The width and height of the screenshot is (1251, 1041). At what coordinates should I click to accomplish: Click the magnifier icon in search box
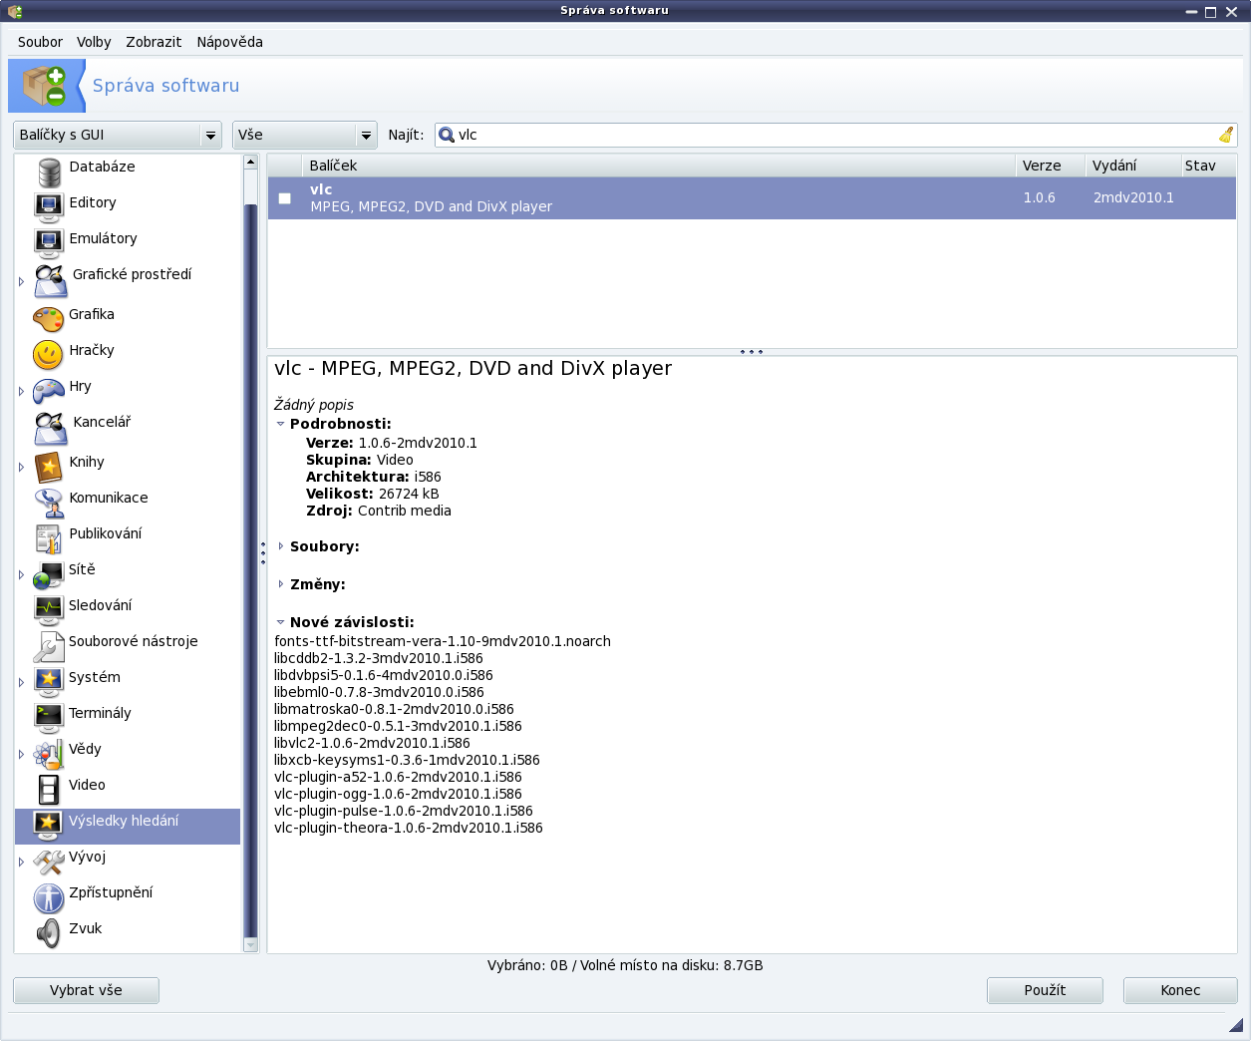[x=447, y=135]
